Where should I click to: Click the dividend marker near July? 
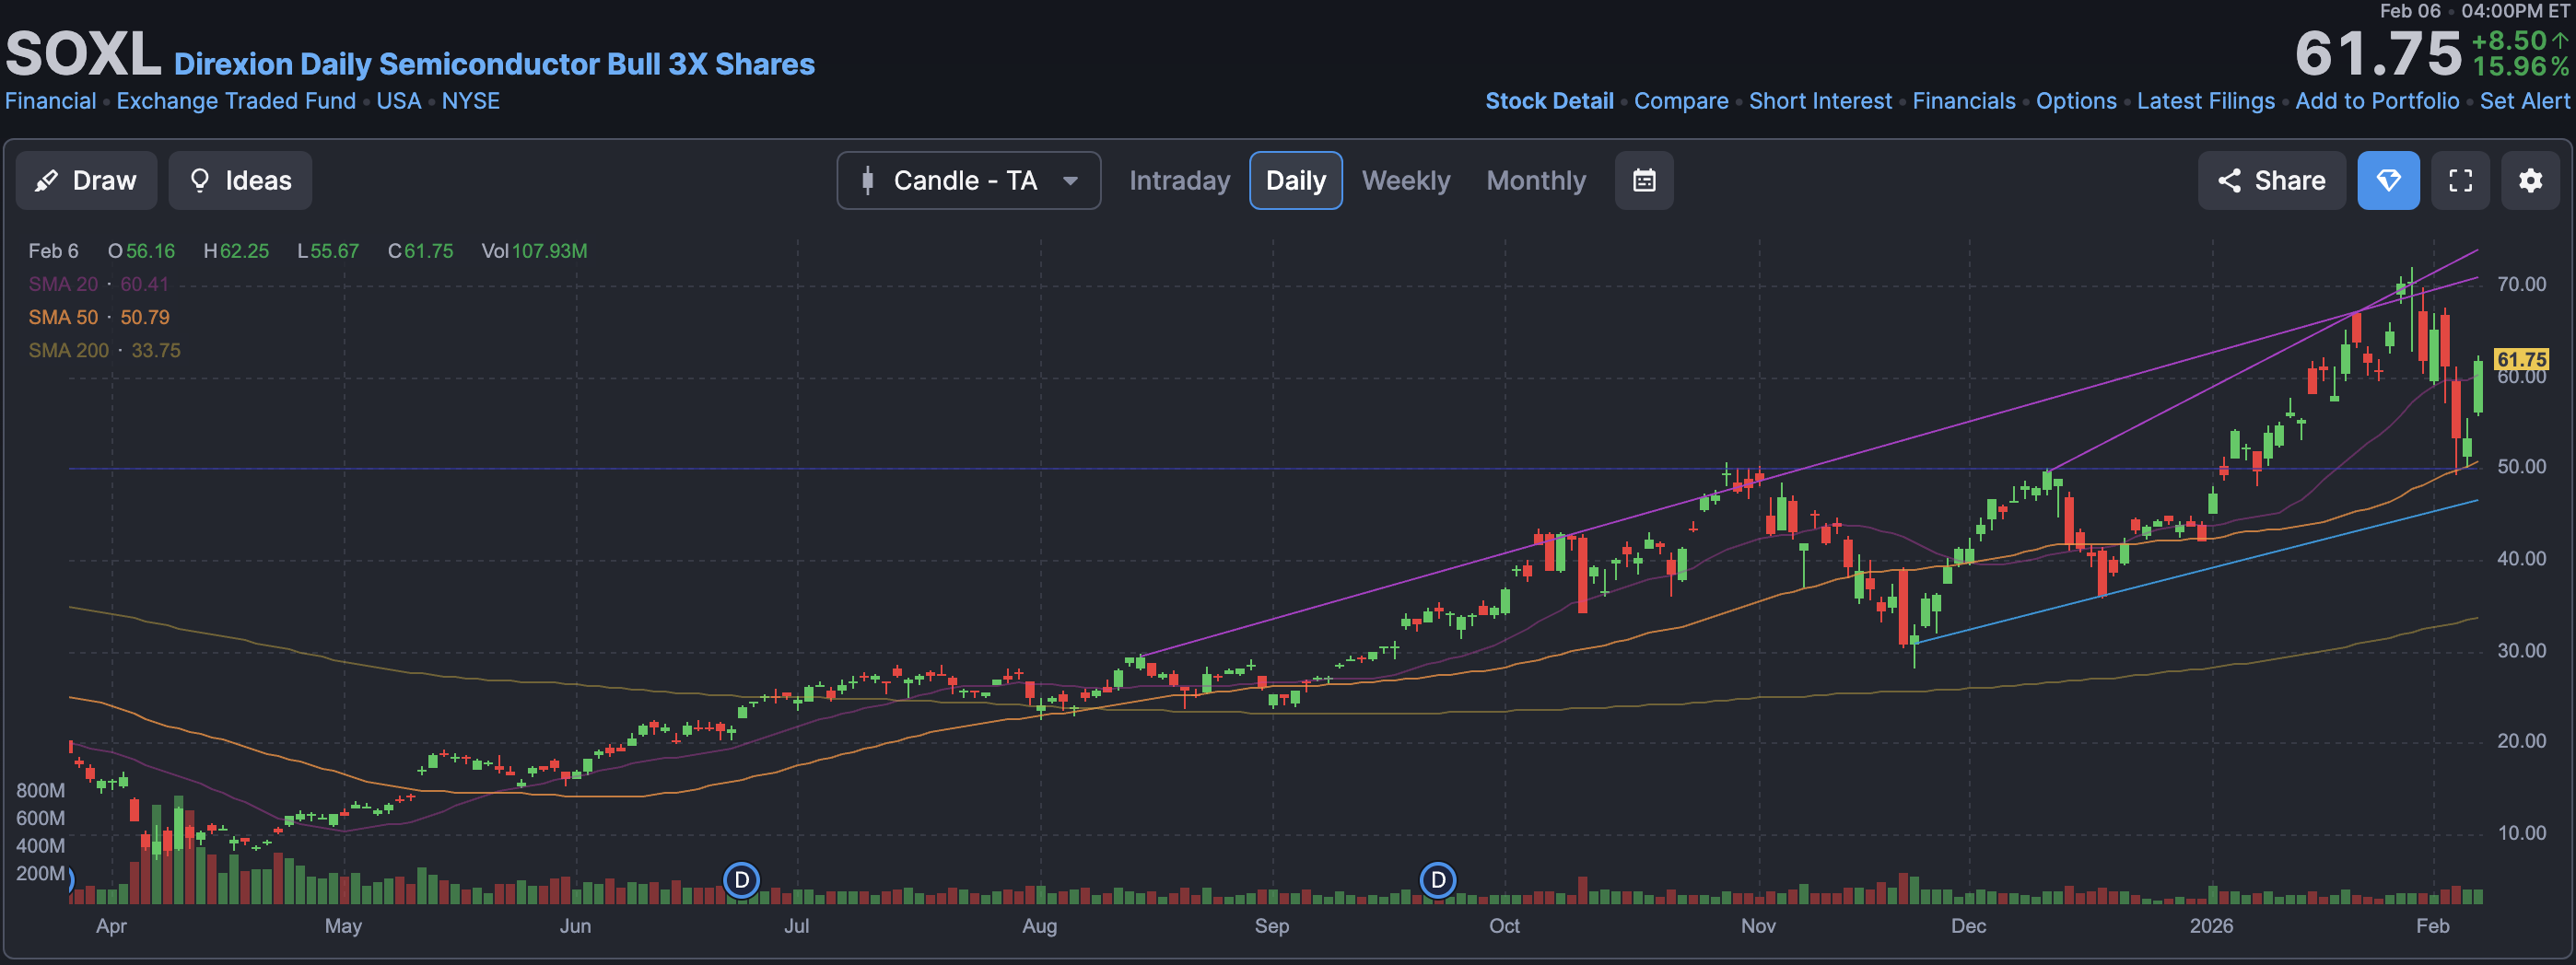[741, 880]
